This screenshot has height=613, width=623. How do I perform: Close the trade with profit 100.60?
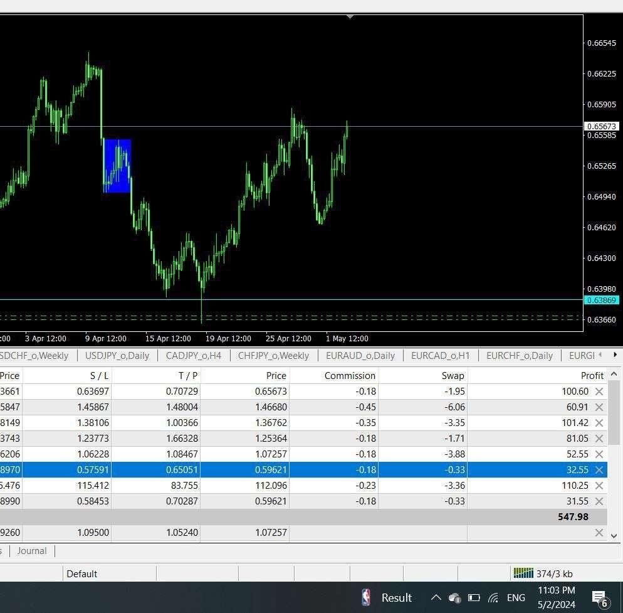[x=599, y=392]
